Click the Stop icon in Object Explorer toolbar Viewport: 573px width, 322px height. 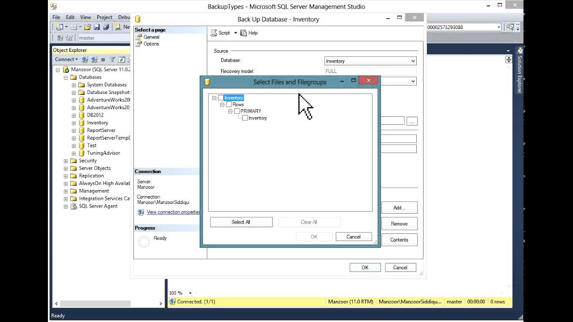(x=103, y=59)
